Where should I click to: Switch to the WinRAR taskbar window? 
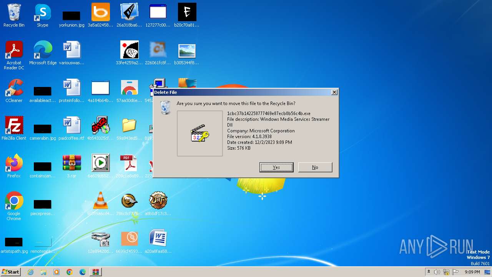coord(96,272)
